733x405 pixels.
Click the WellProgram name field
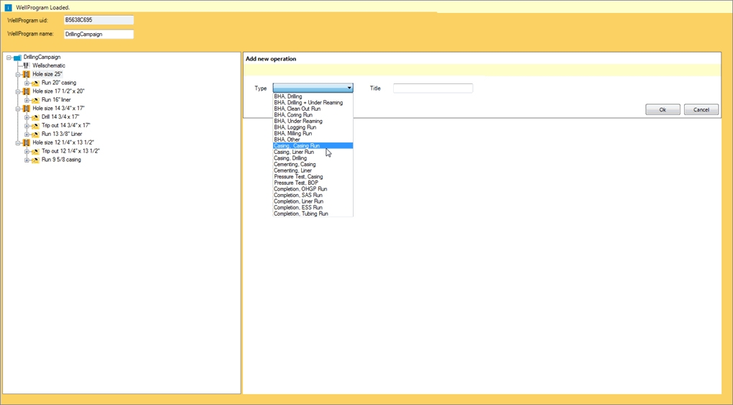pos(98,35)
